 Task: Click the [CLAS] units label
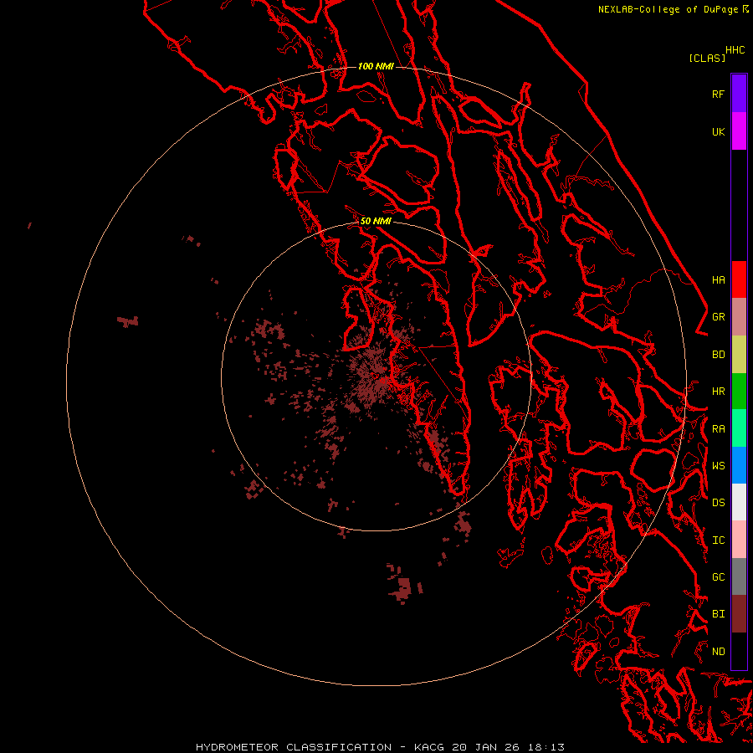pos(707,58)
